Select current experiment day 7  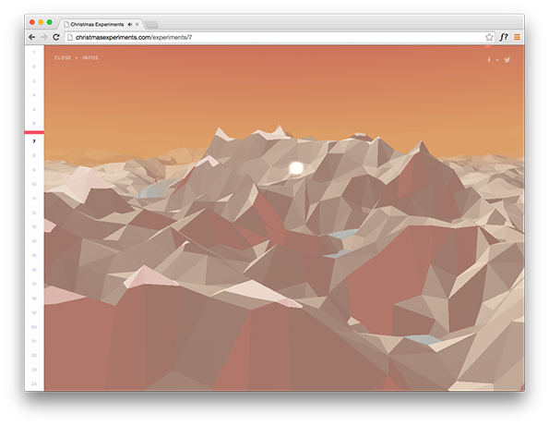(34, 141)
